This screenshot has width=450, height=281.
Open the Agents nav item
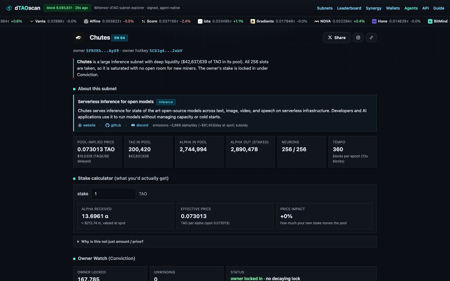point(411,8)
